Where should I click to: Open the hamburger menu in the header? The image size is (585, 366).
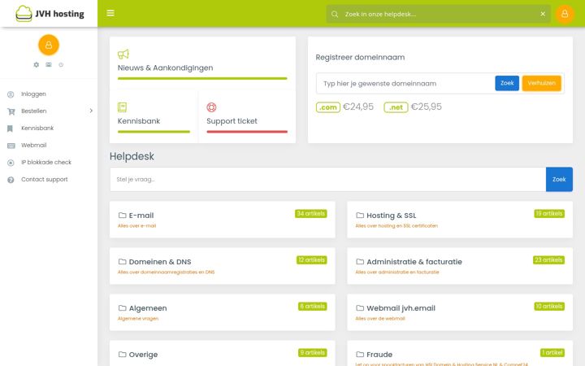pos(110,13)
